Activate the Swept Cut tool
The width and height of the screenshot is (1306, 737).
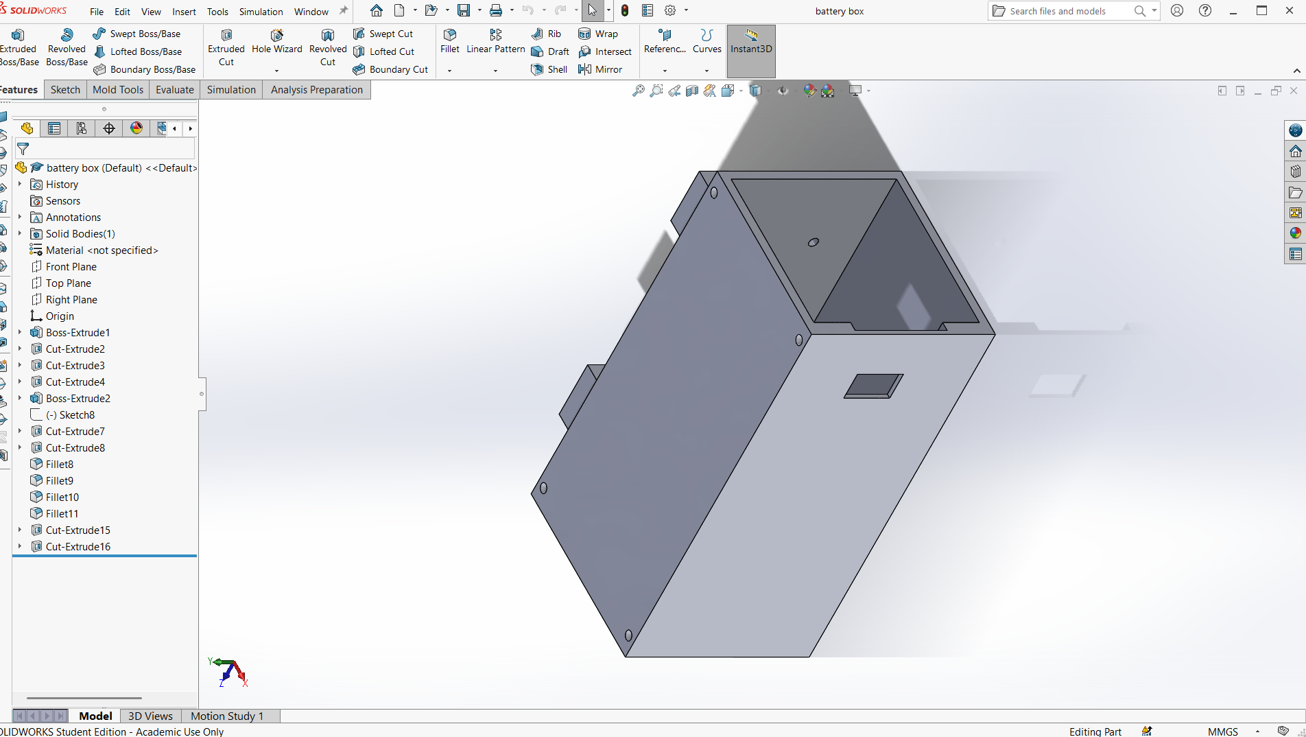[383, 34]
